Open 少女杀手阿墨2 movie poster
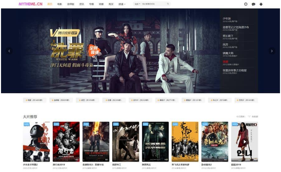281x172 pixels. coord(36,141)
